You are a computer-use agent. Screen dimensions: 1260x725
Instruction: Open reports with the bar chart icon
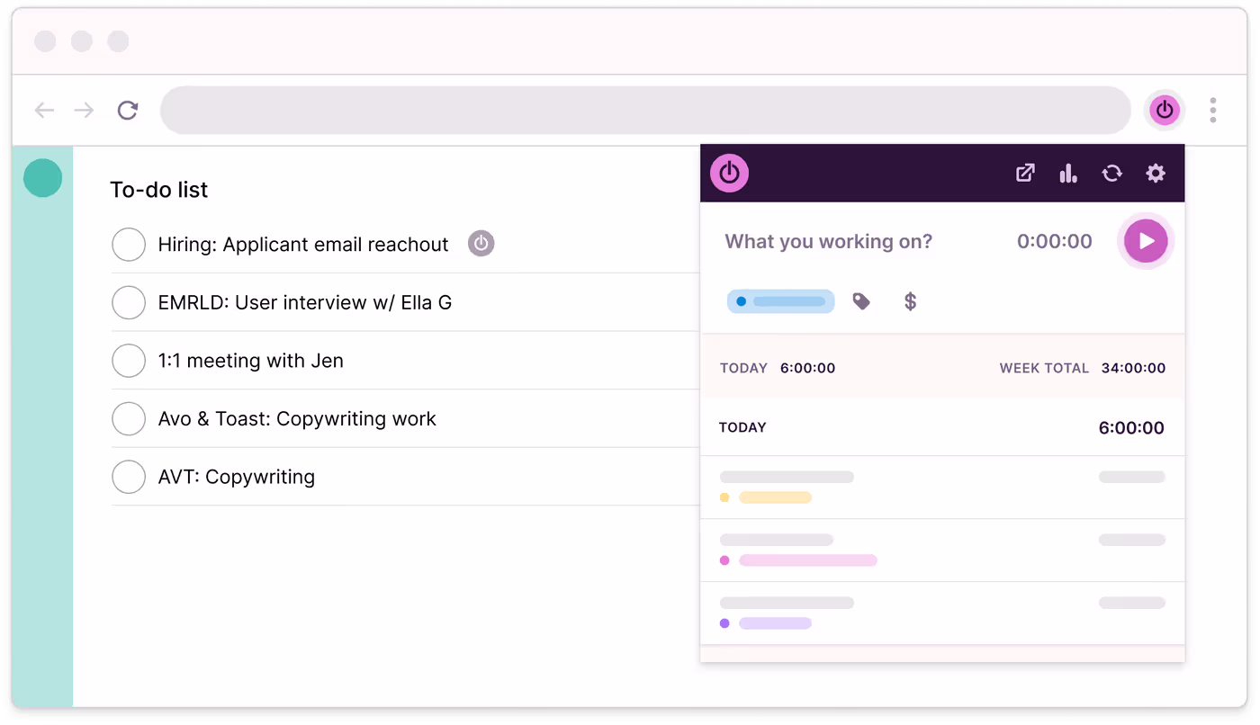pos(1068,173)
